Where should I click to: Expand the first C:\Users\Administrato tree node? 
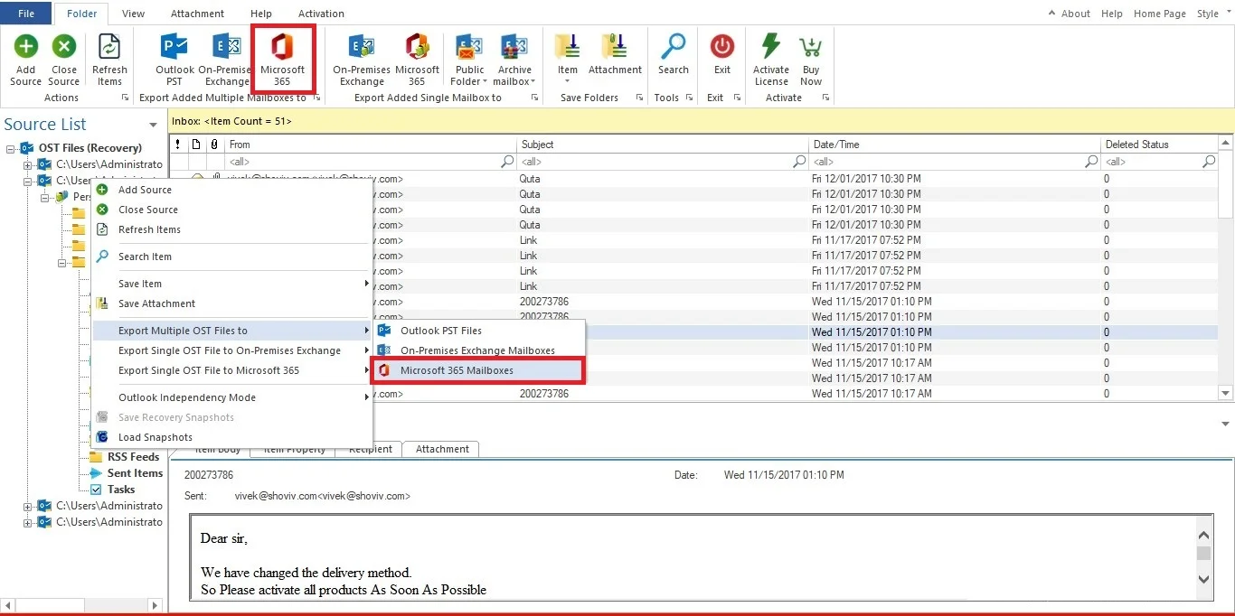coord(28,164)
